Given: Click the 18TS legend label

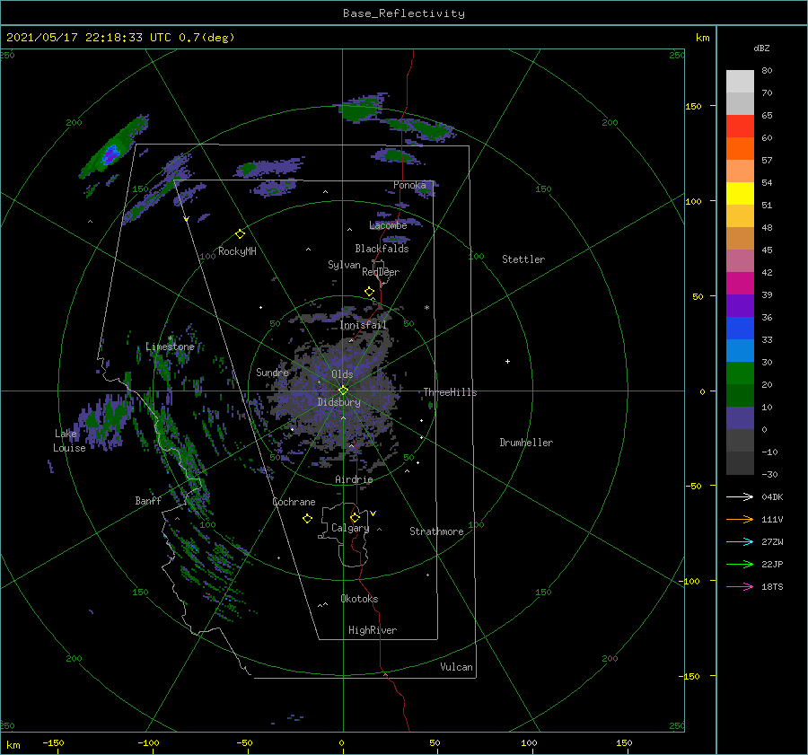Looking at the screenshot, I should coord(772,587).
